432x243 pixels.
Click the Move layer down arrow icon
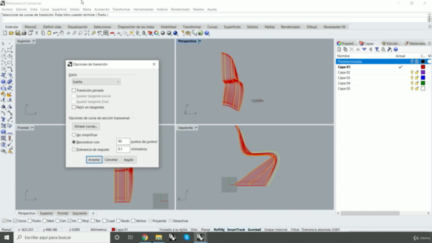364,49
